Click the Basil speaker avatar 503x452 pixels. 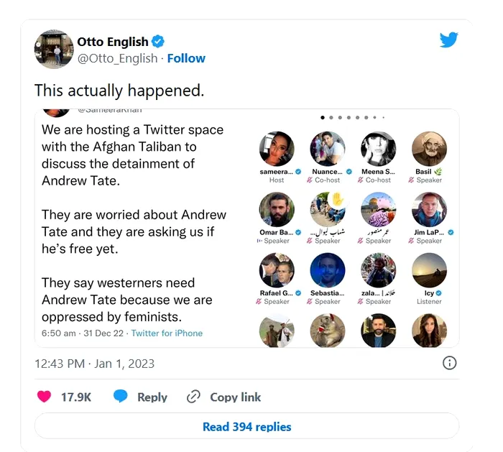pyautogui.click(x=430, y=149)
